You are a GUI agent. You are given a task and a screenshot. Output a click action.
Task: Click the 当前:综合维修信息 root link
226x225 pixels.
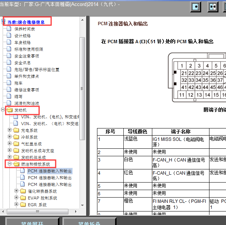point(26,22)
